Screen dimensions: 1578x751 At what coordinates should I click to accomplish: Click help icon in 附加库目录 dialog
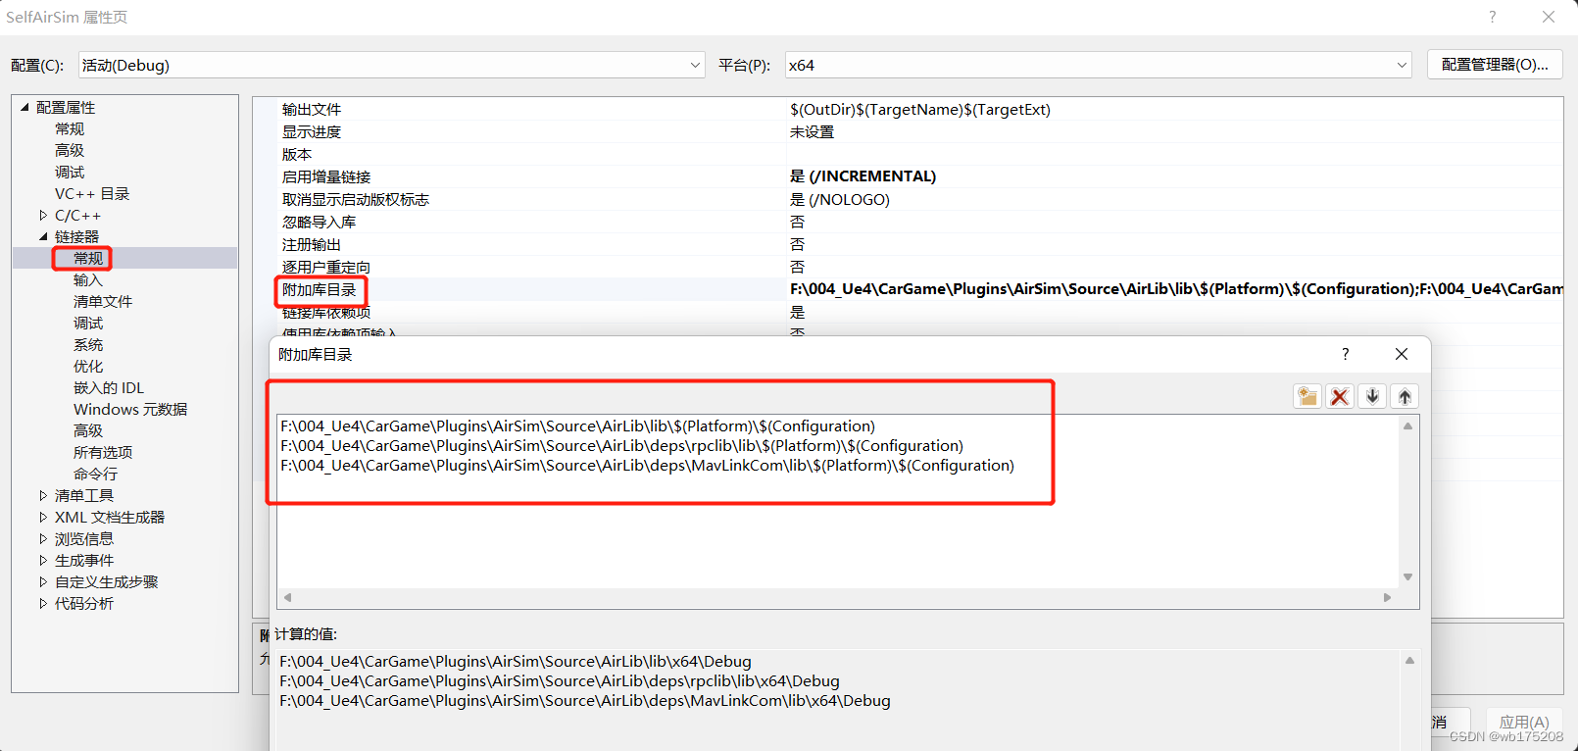coord(1345,354)
